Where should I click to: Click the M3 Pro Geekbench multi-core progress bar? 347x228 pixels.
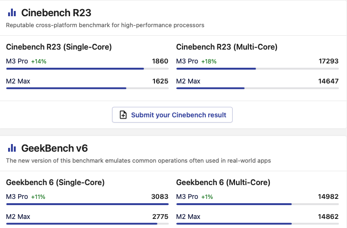[257, 204]
